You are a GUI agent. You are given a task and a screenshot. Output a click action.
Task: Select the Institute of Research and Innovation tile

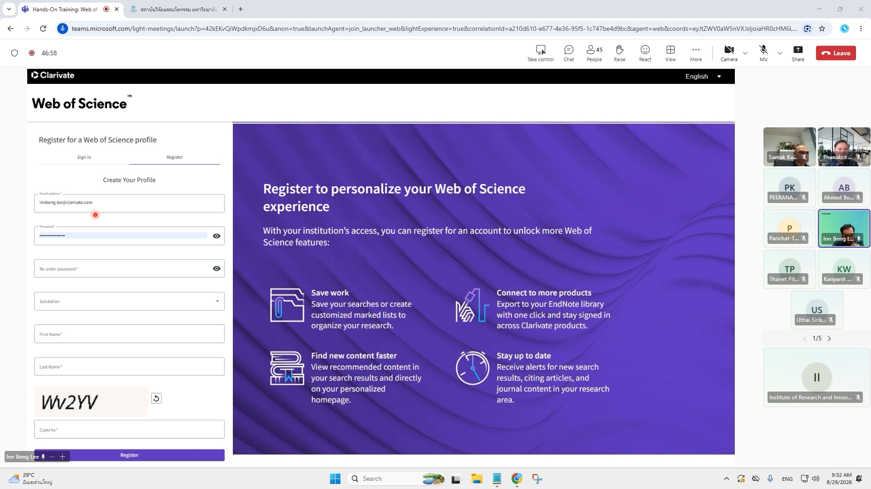coord(817,377)
